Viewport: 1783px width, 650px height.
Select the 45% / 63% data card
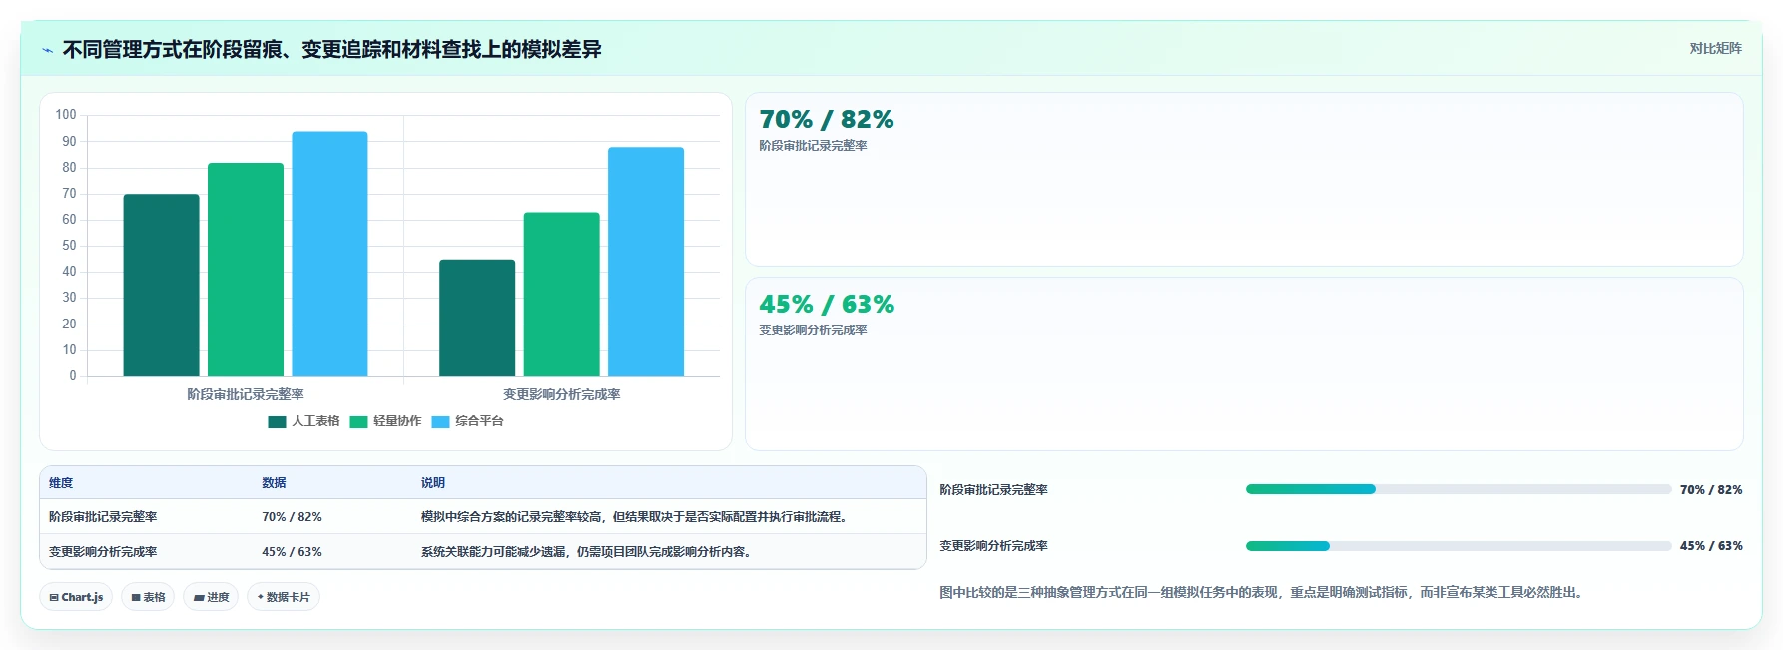coord(1244,363)
